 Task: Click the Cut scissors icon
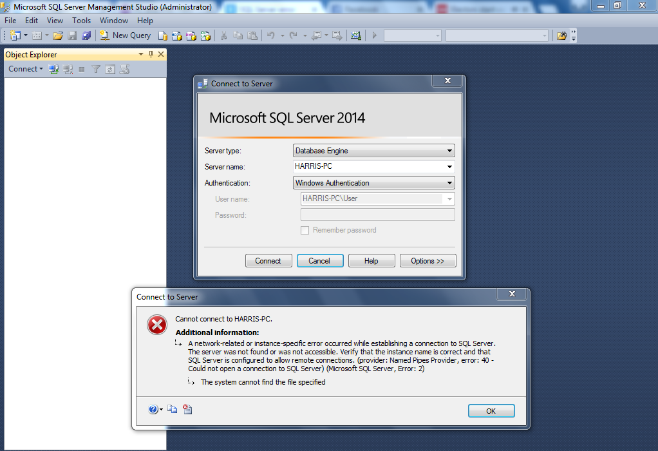click(x=223, y=35)
